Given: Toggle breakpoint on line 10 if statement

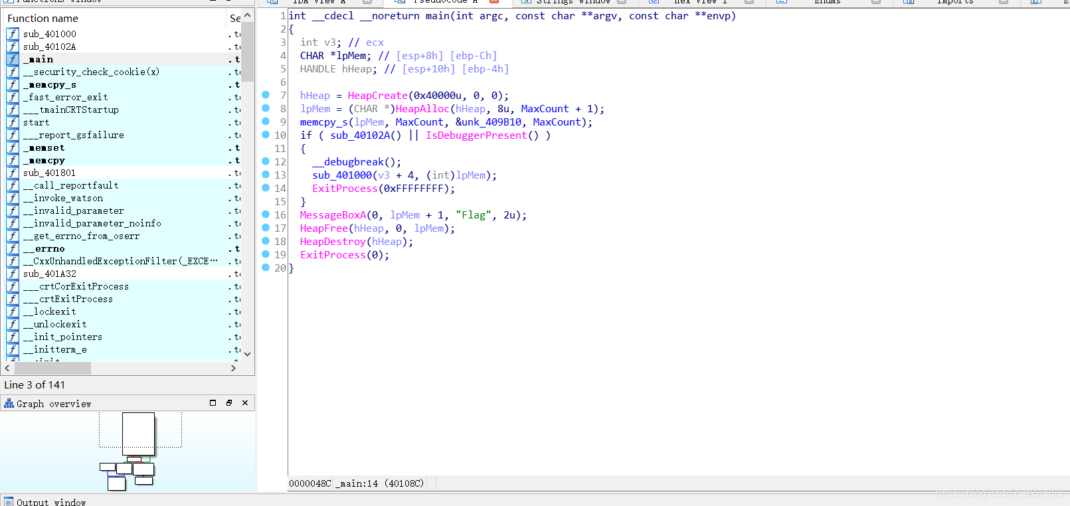Looking at the screenshot, I should coord(266,135).
